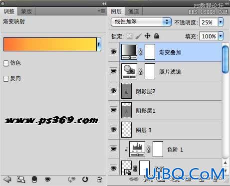Click the levels histogram thumbnail of 色阶 1
The image size is (230, 186).
[x=137, y=149]
